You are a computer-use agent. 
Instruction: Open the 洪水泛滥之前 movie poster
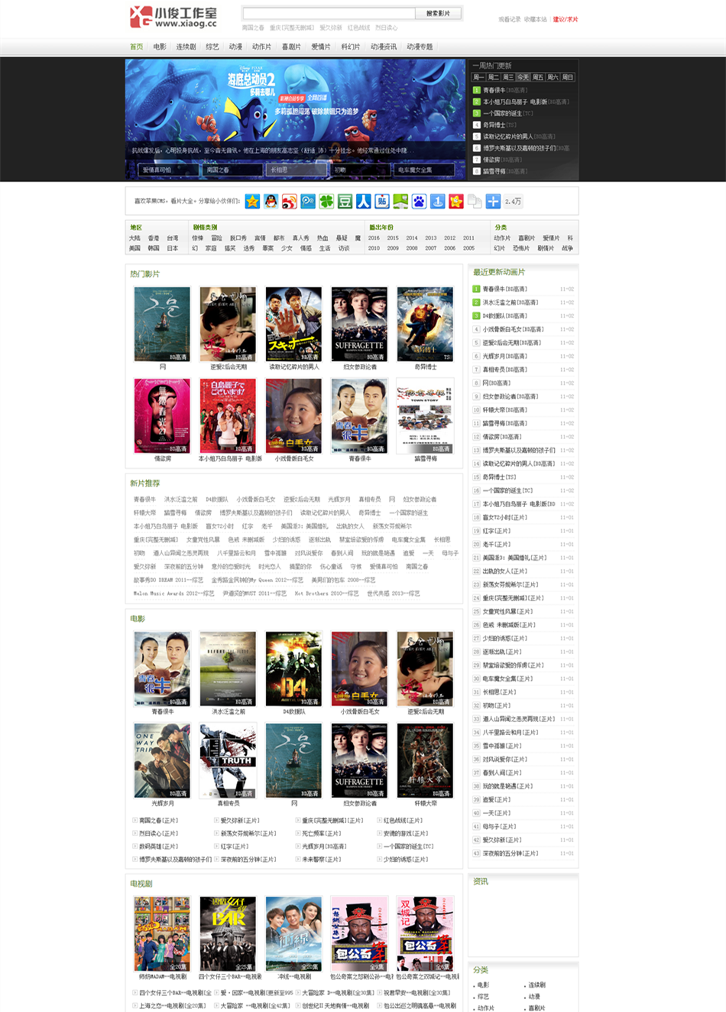(228, 669)
